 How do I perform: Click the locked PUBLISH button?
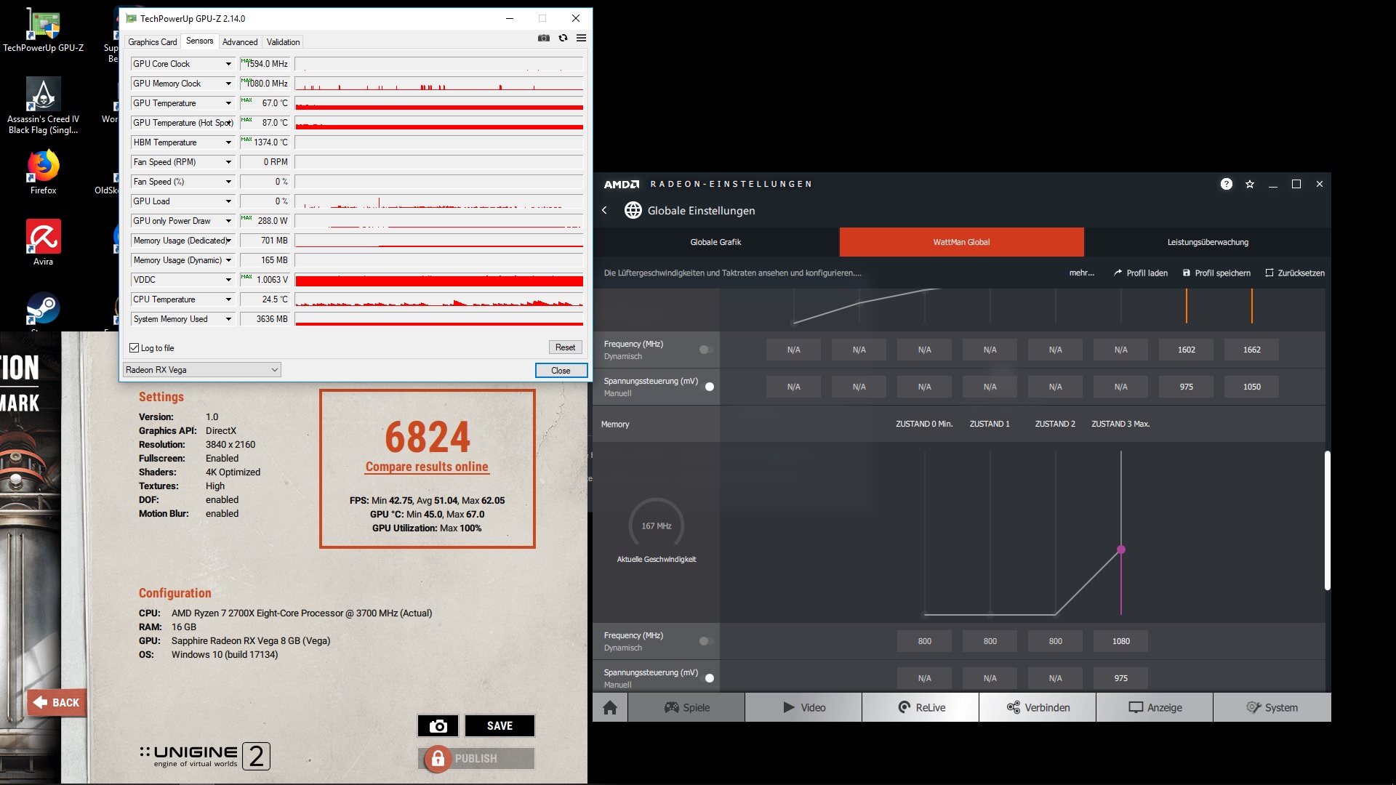coord(476,758)
